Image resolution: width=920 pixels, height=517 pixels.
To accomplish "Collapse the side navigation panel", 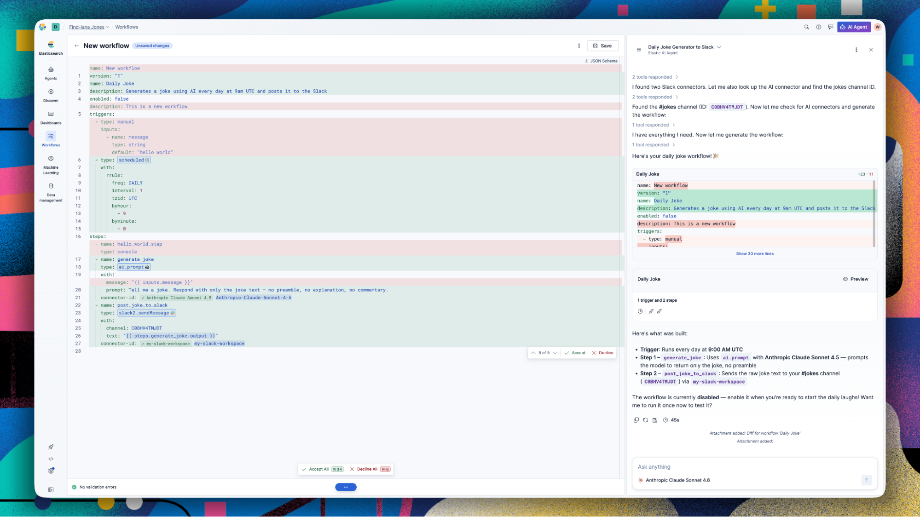I will tap(51, 490).
